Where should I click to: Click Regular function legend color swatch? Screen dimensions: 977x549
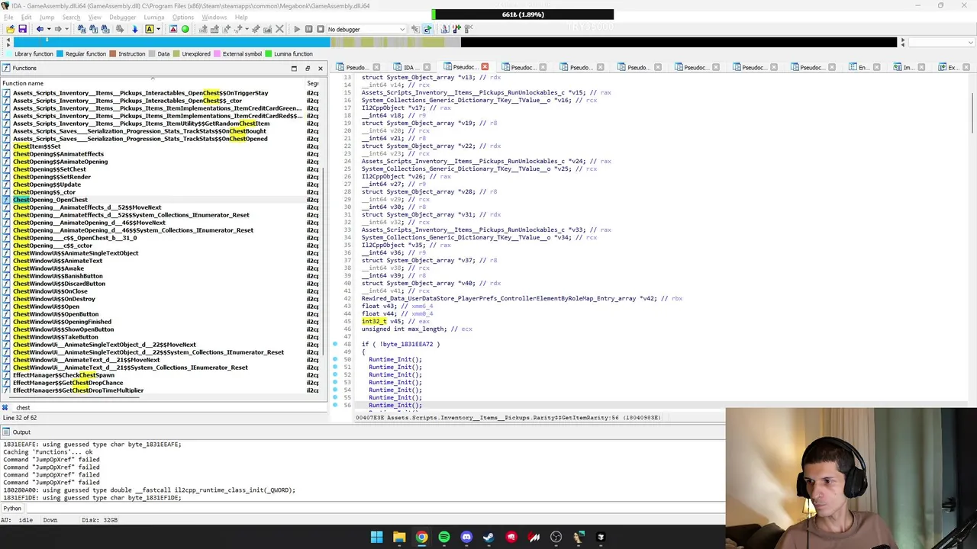60,54
